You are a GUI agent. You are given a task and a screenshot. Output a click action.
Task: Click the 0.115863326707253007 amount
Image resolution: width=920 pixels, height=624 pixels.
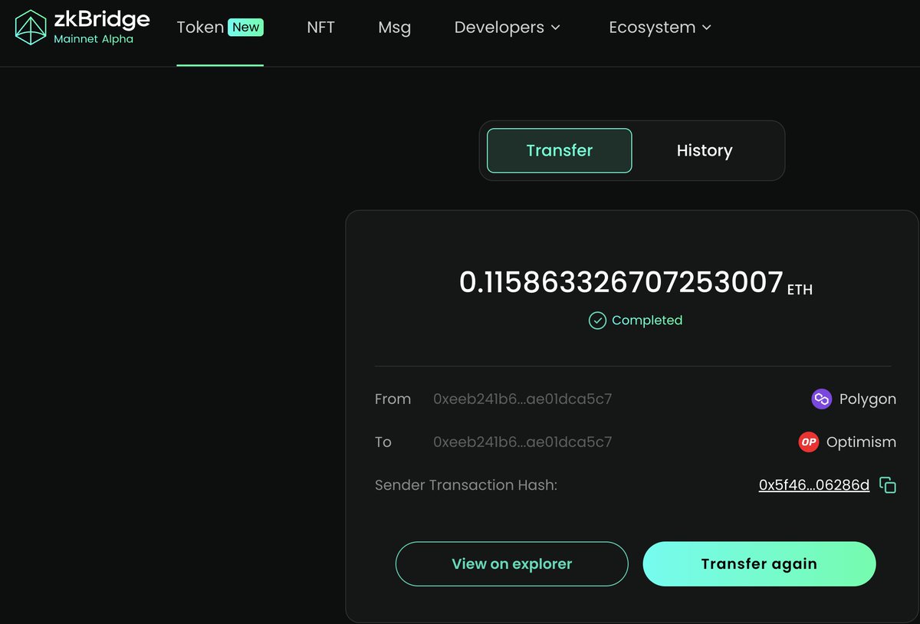[621, 282]
